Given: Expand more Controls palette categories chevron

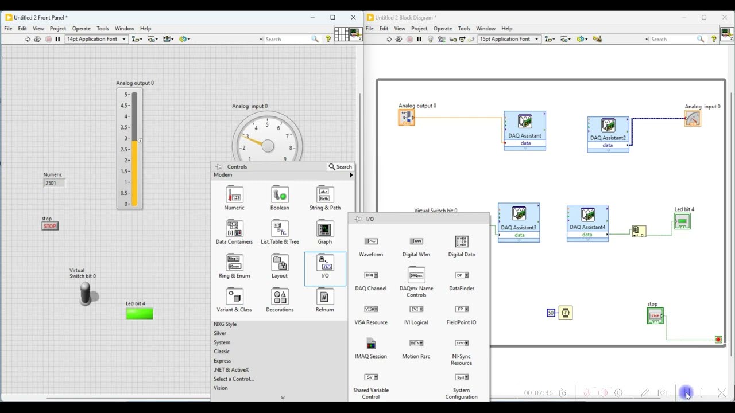Looking at the screenshot, I should (x=283, y=398).
